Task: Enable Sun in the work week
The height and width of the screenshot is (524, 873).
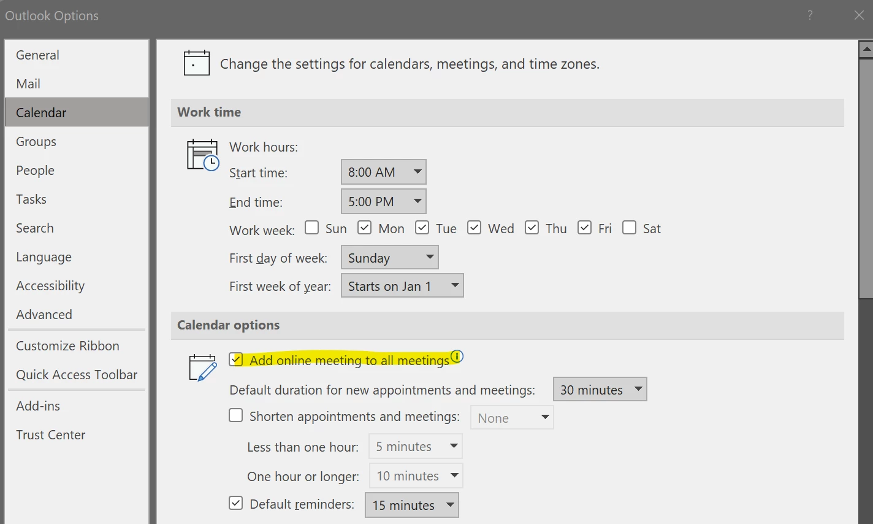Action: pyautogui.click(x=312, y=228)
